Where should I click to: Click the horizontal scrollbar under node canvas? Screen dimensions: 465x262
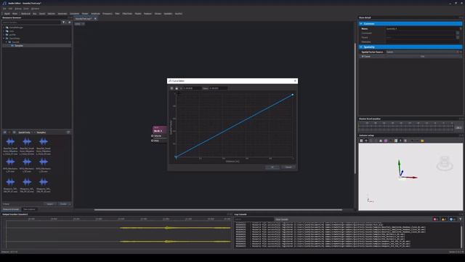coord(218,210)
